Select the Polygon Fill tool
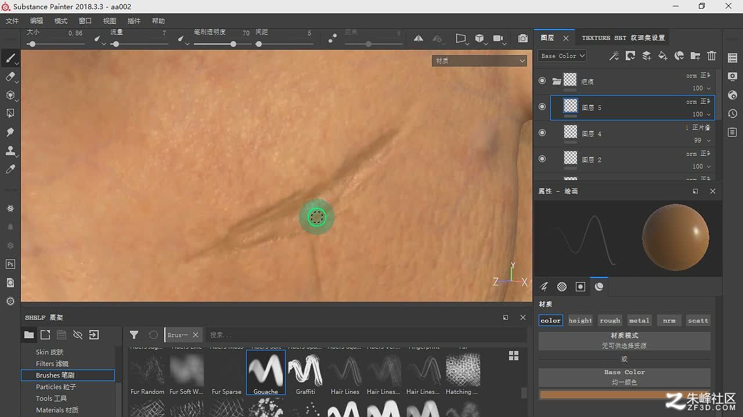This screenshot has width=743, height=417. (x=10, y=114)
